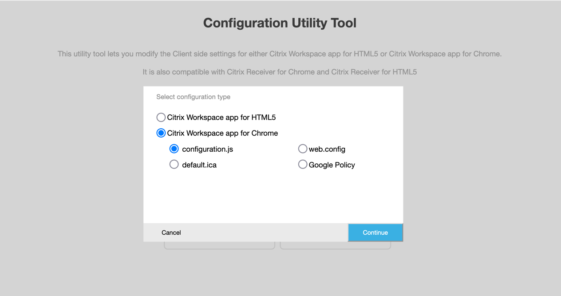Select the Citrix Workspace app for HTML5 radio button

161,118
